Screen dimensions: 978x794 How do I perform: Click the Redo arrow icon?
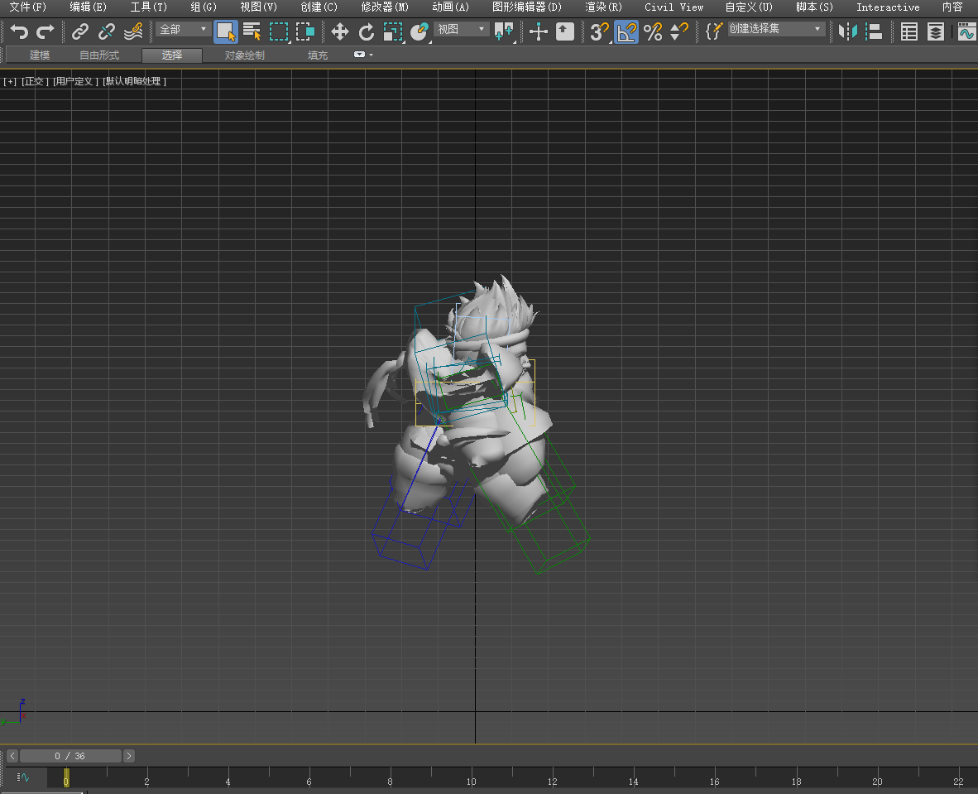coord(46,31)
